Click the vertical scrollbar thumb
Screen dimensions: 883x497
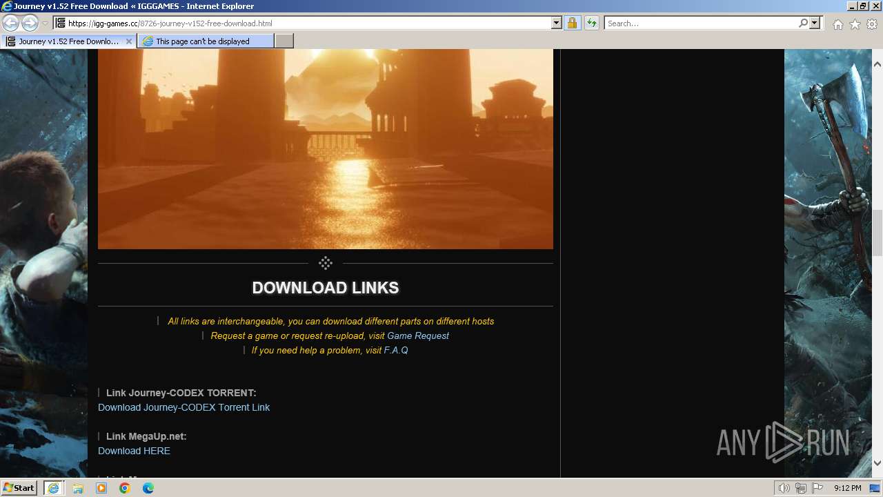(x=877, y=233)
